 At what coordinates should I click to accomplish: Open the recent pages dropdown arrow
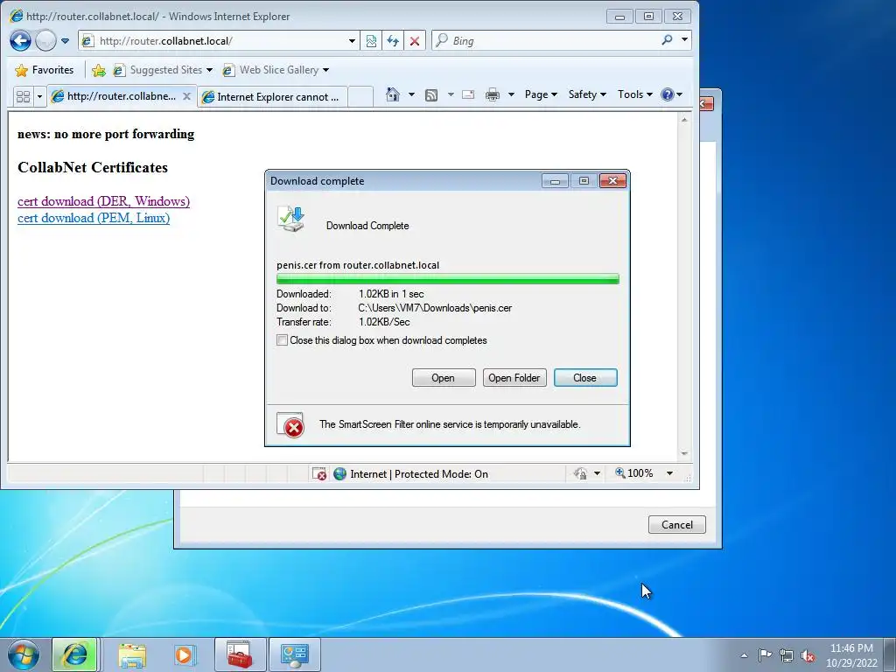65,41
